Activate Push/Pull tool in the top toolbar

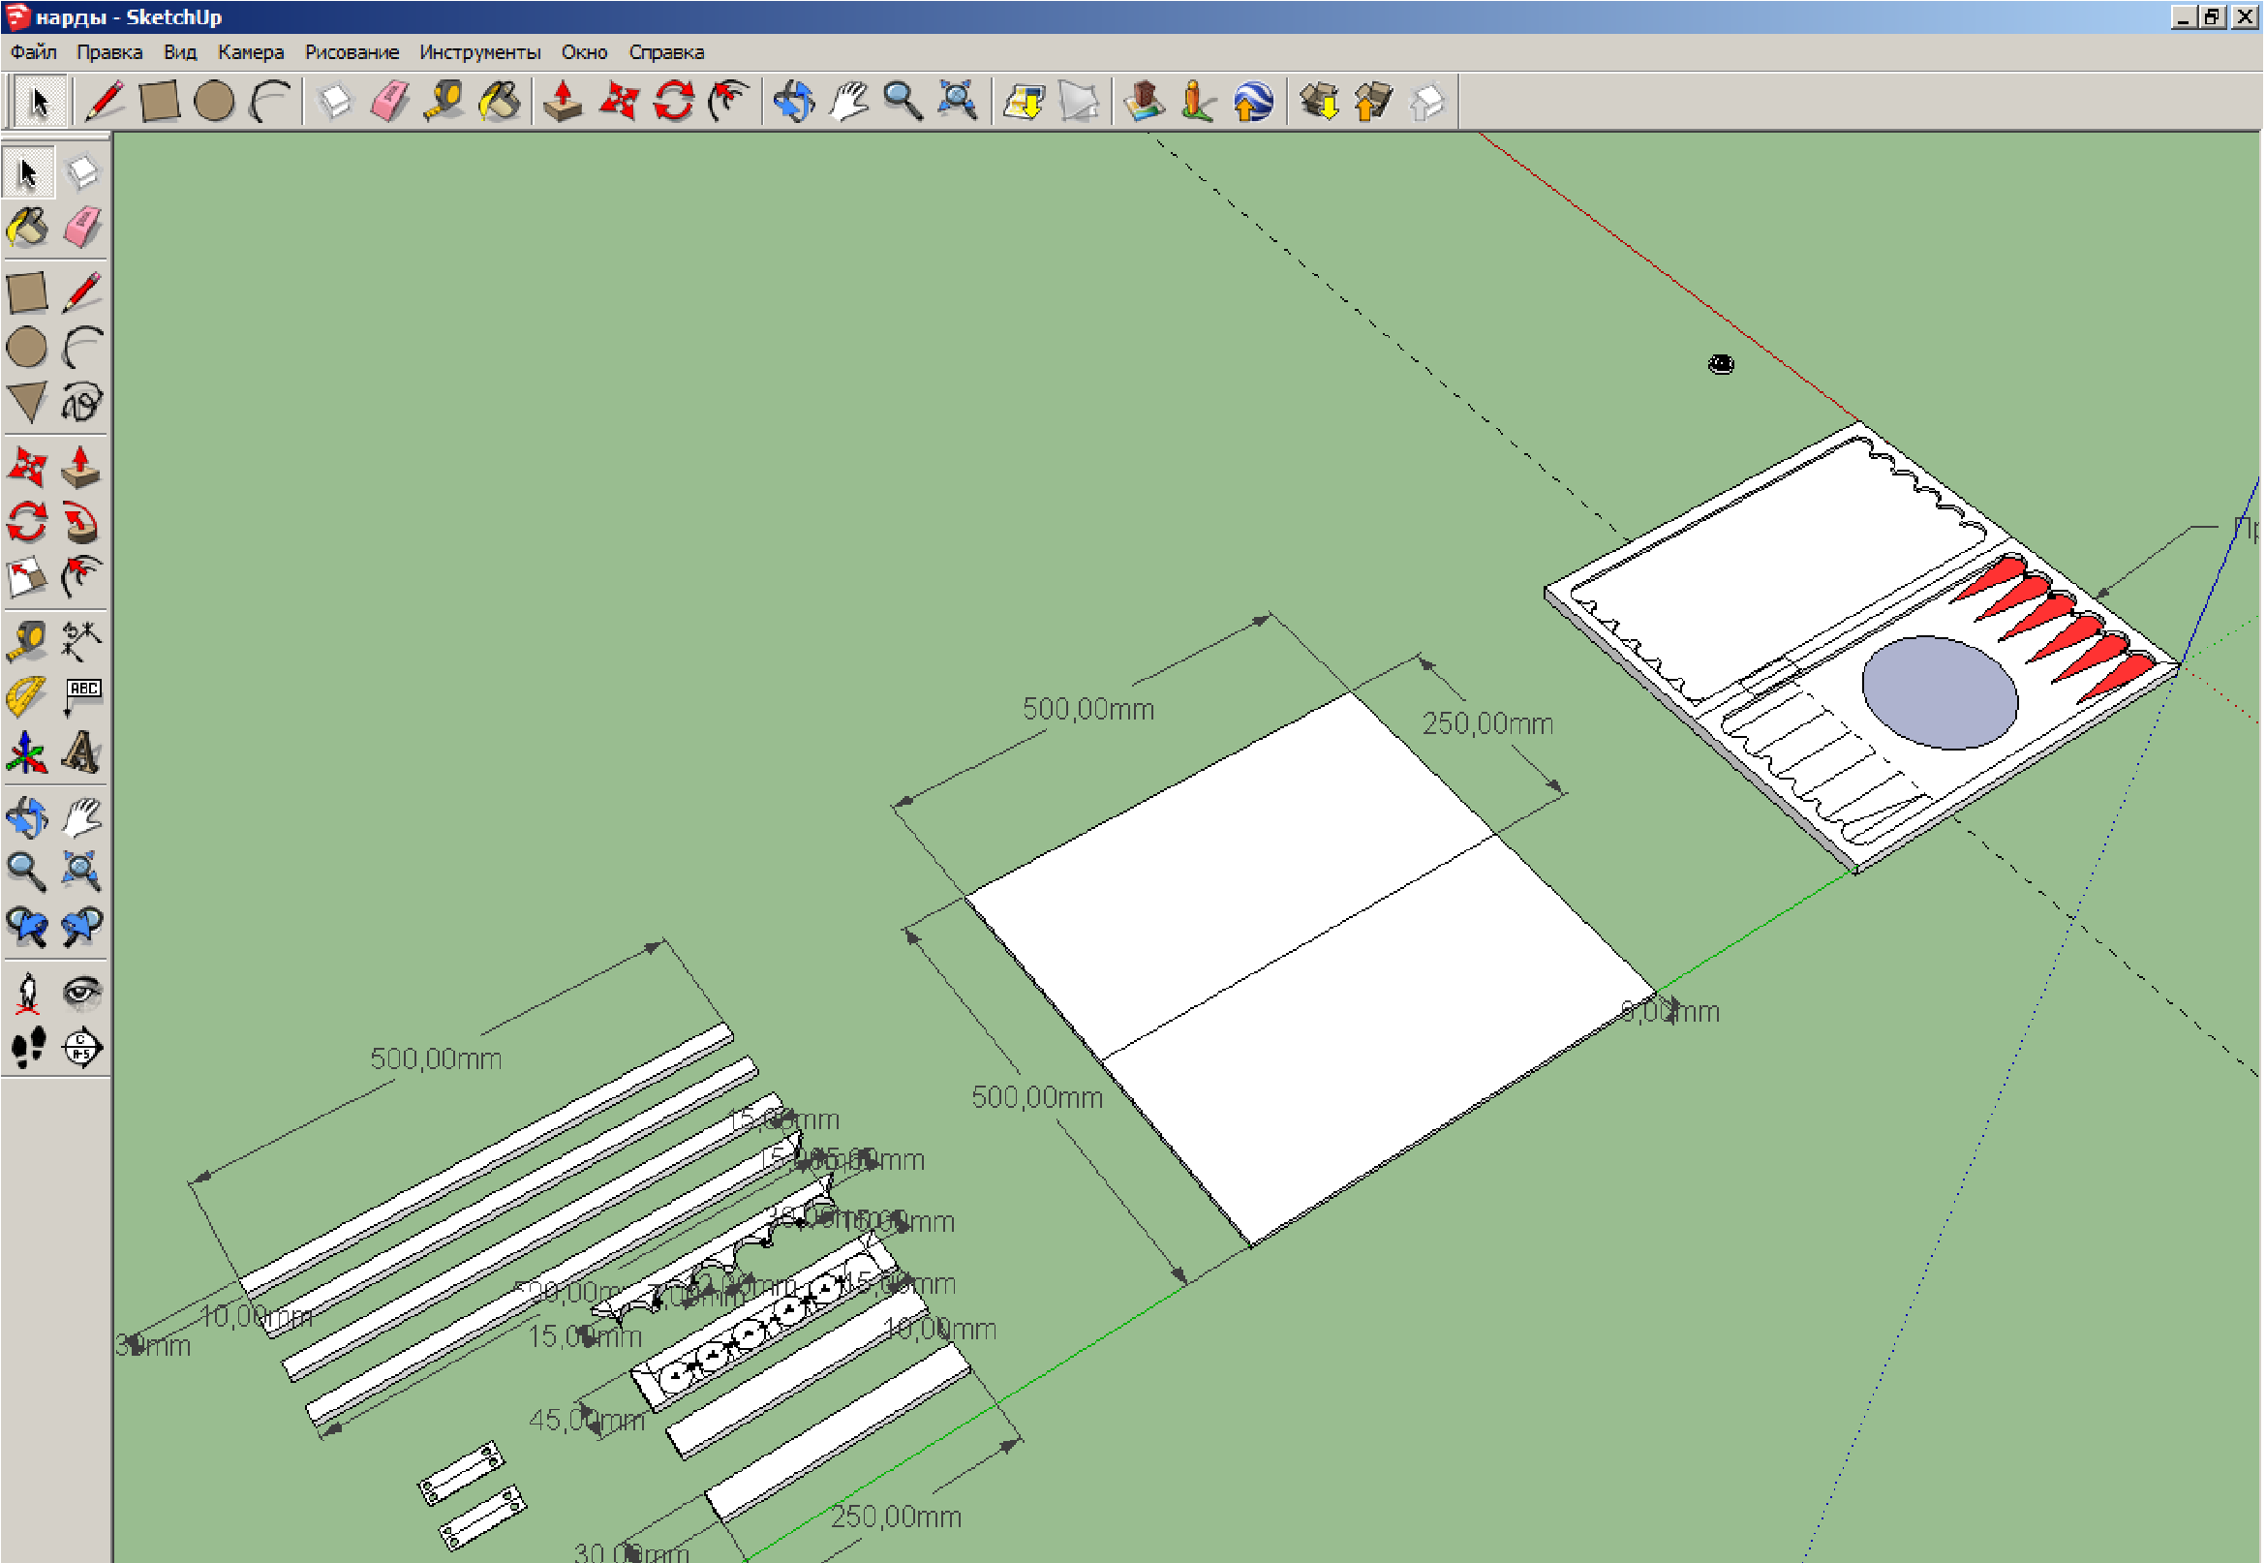564,101
